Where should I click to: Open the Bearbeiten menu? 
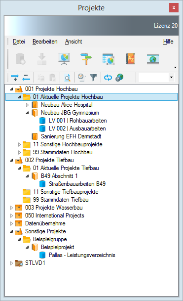(x=45, y=42)
